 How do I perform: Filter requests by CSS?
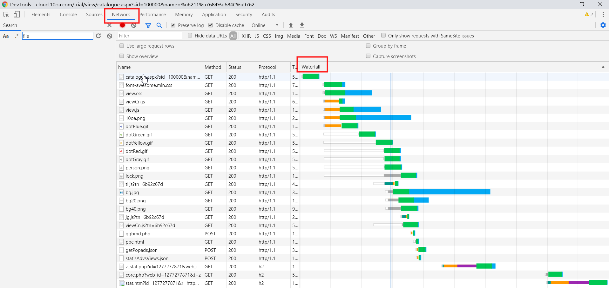pyautogui.click(x=267, y=36)
